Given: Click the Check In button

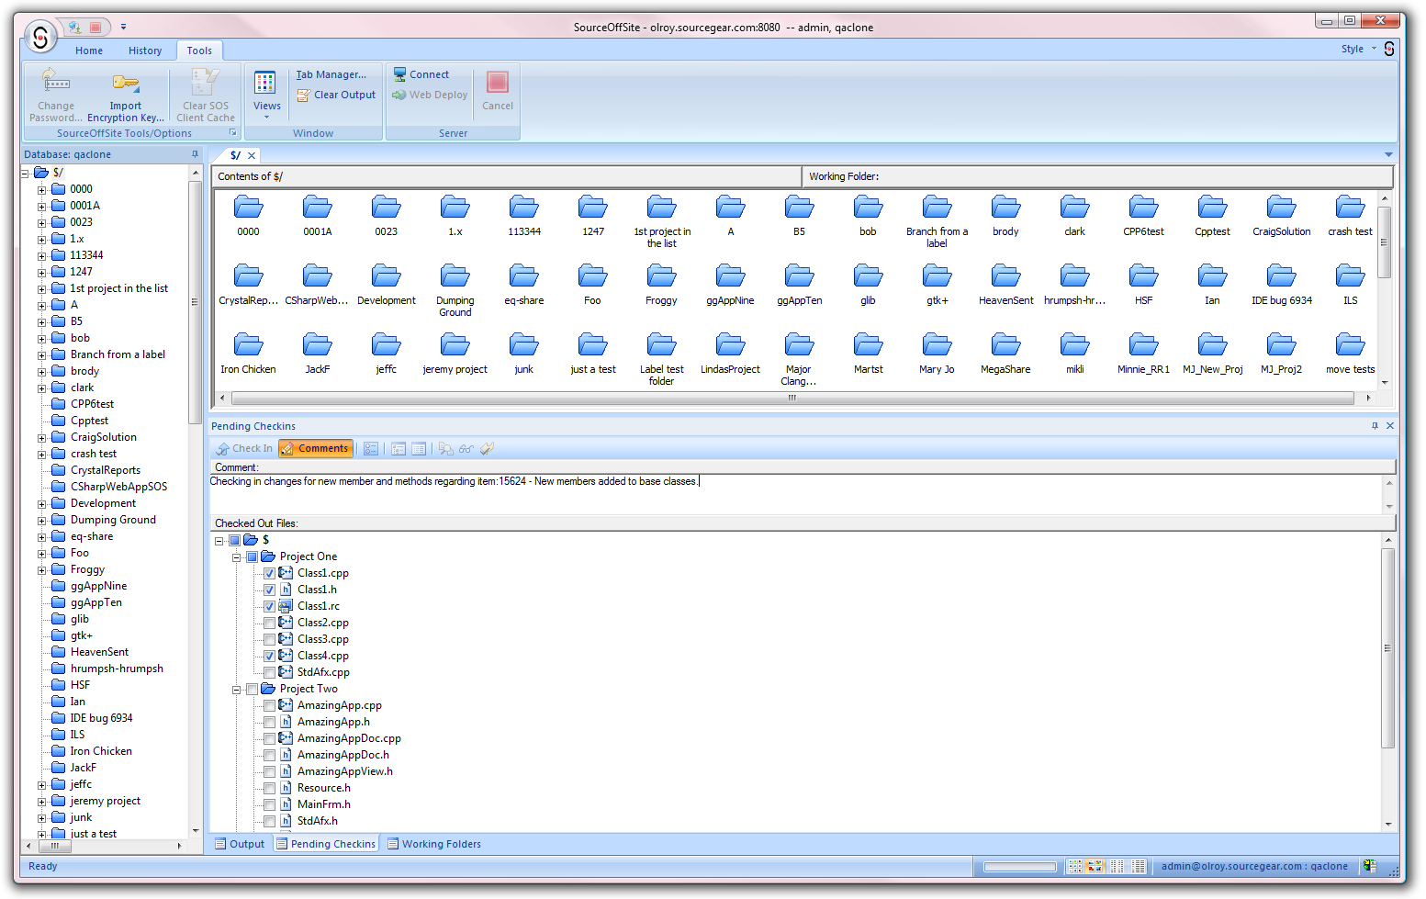Looking at the screenshot, I should (243, 448).
